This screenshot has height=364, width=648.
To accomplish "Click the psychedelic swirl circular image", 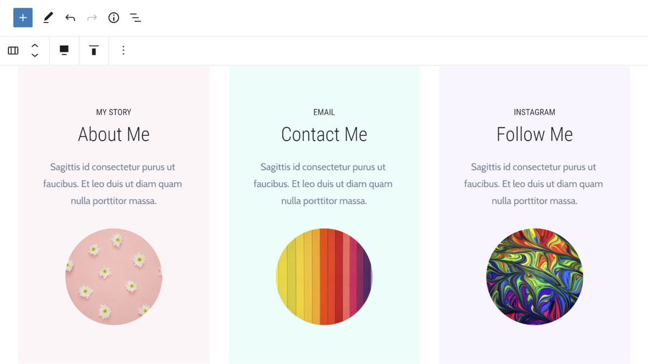I will tap(535, 277).
